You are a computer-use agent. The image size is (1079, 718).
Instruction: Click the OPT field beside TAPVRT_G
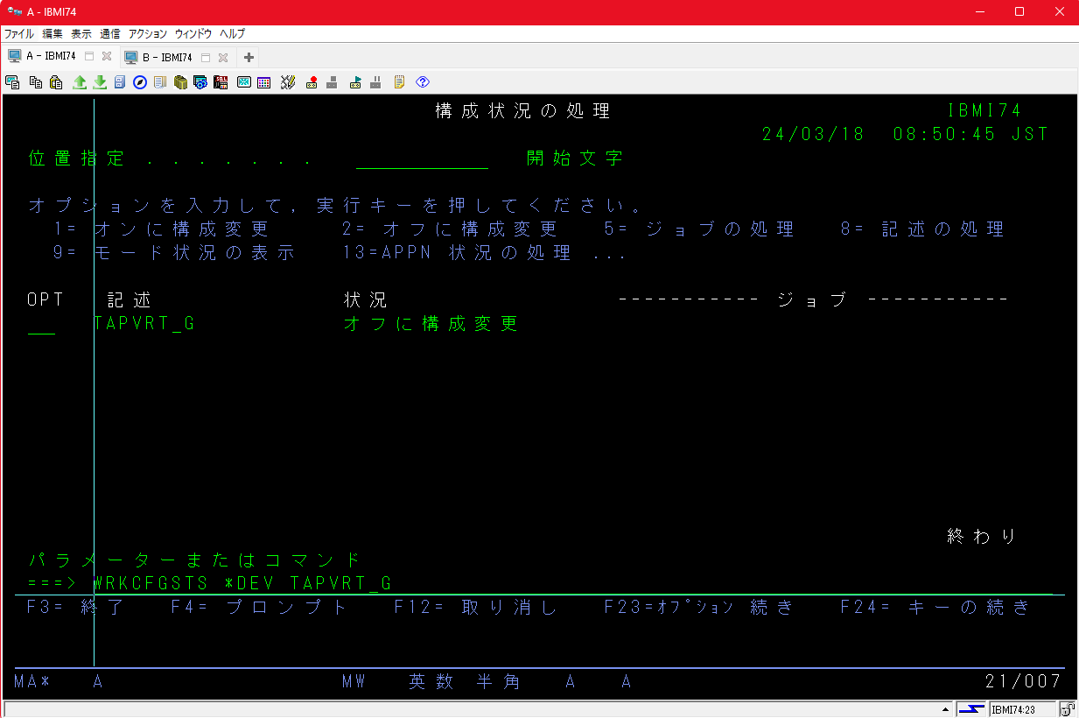[x=41, y=324]
